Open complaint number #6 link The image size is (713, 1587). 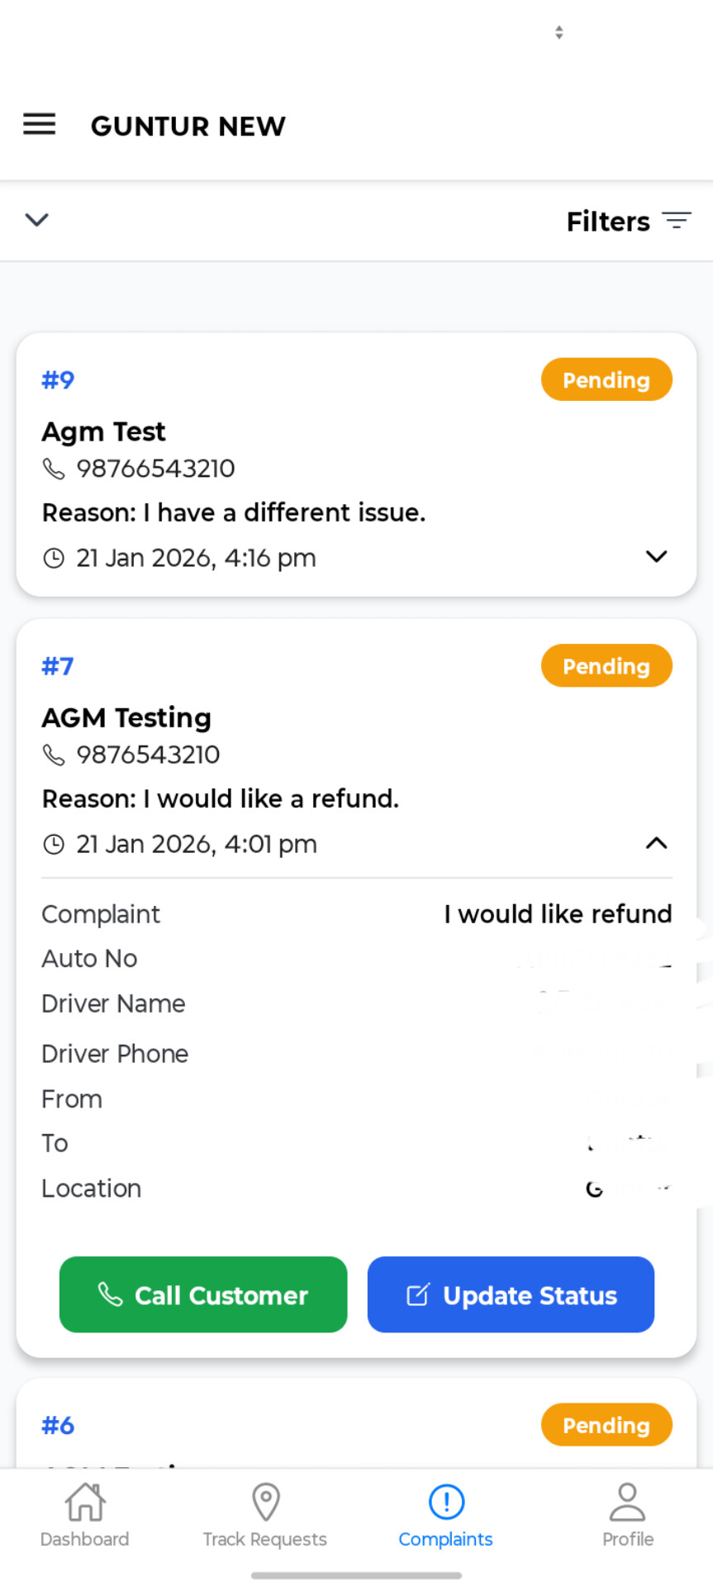58,1426
